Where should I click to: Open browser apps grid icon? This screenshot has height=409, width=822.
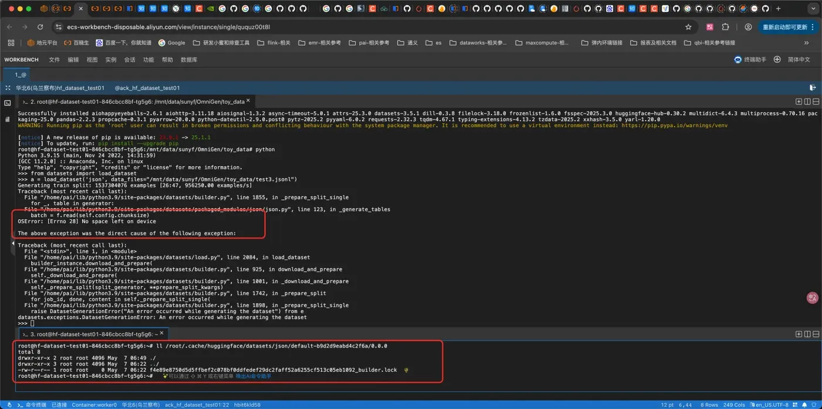click(11, 43)
